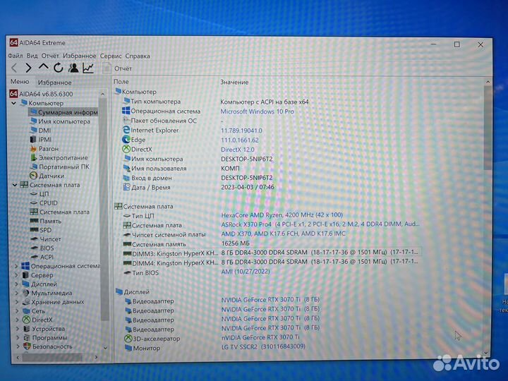
Task: Select the Имя компьютера icon in tree
Action: point(33,121)
